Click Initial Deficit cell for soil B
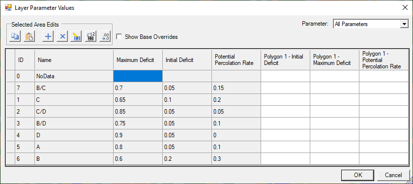The image size is (413, 184). [187, 159]
